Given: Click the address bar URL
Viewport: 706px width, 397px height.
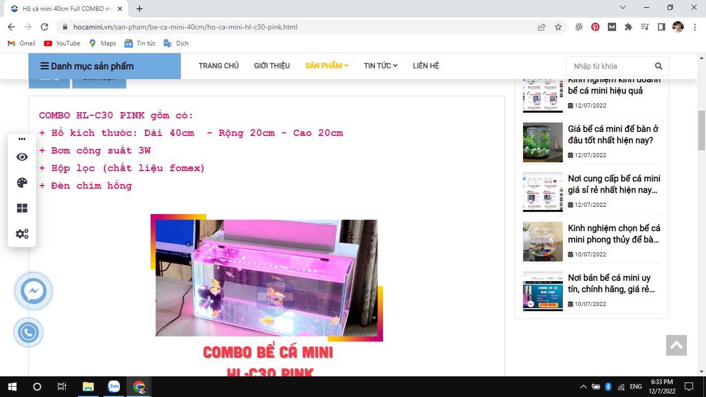Looking at the screenshot, I should pyautogui.click(x=185, y=27).
